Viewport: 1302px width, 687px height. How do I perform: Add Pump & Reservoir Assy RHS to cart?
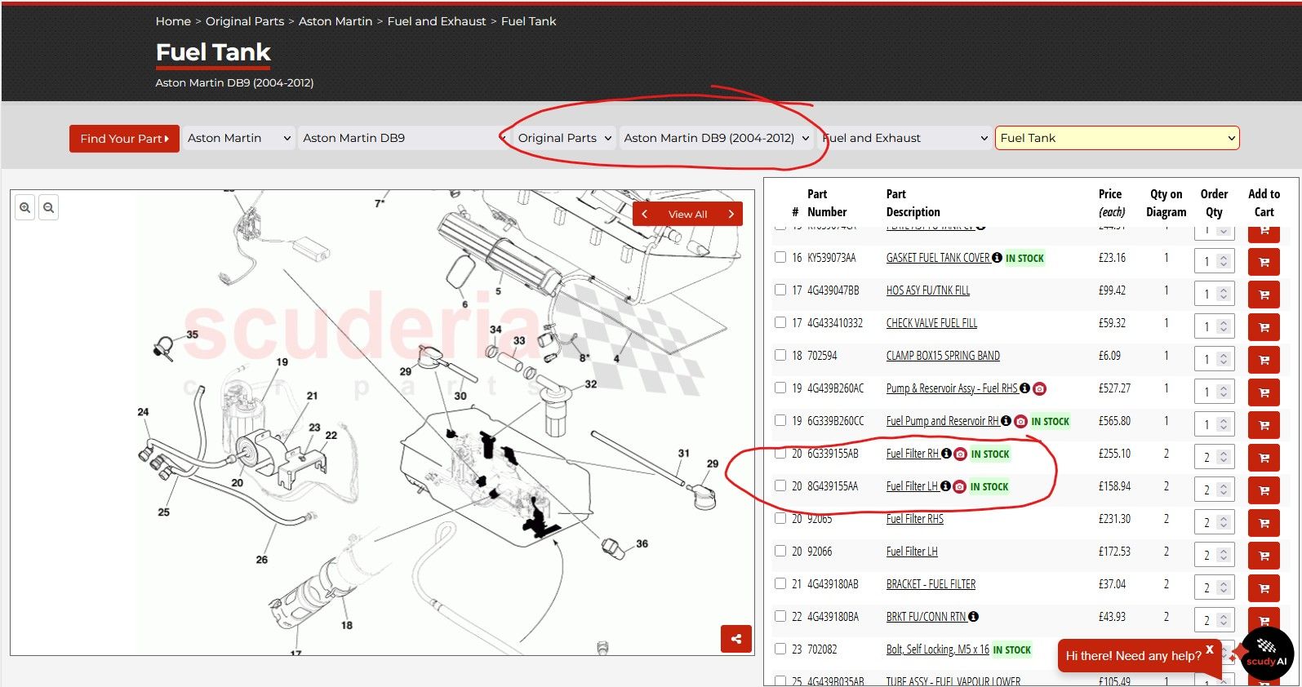pyautogui.click(x=1264, y=392)
